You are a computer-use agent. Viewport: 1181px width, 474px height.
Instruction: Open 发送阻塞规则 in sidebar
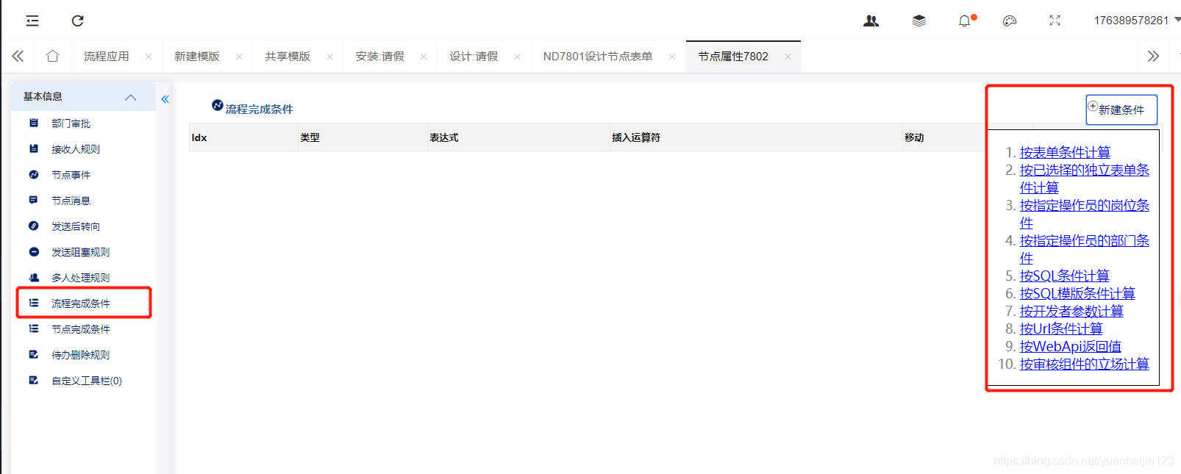point(81,252)
